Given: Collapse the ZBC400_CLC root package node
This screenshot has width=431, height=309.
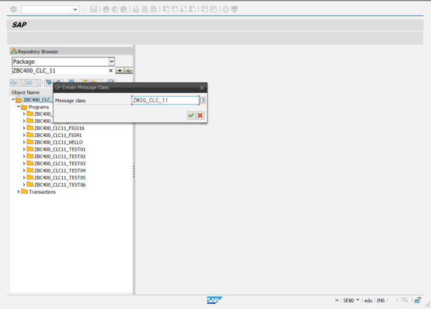Looking at the screenshot, I should [13, 100].
